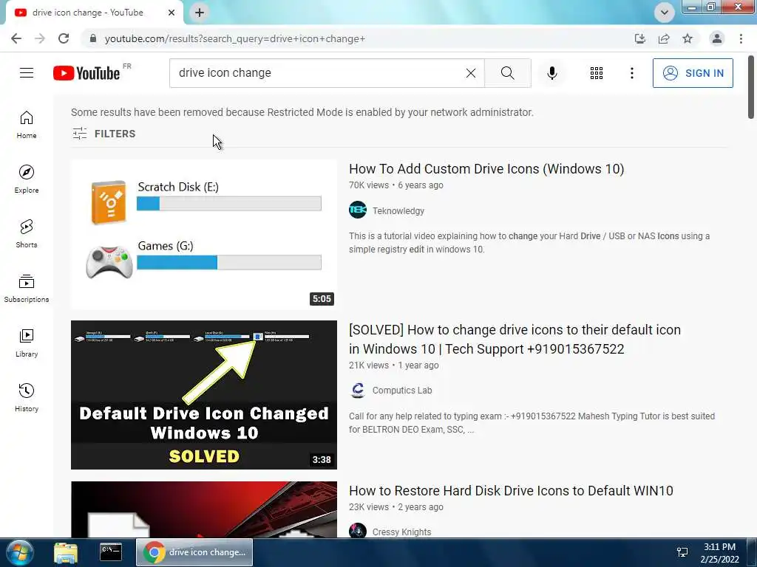757x567 pixels.
Task: Open the Chrome profile avatar
Action: [x=717, y=38]
